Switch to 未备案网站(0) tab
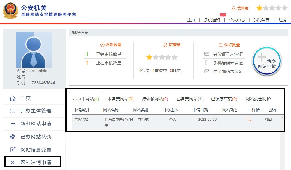The image size is (291, 170). pos(120,99)
